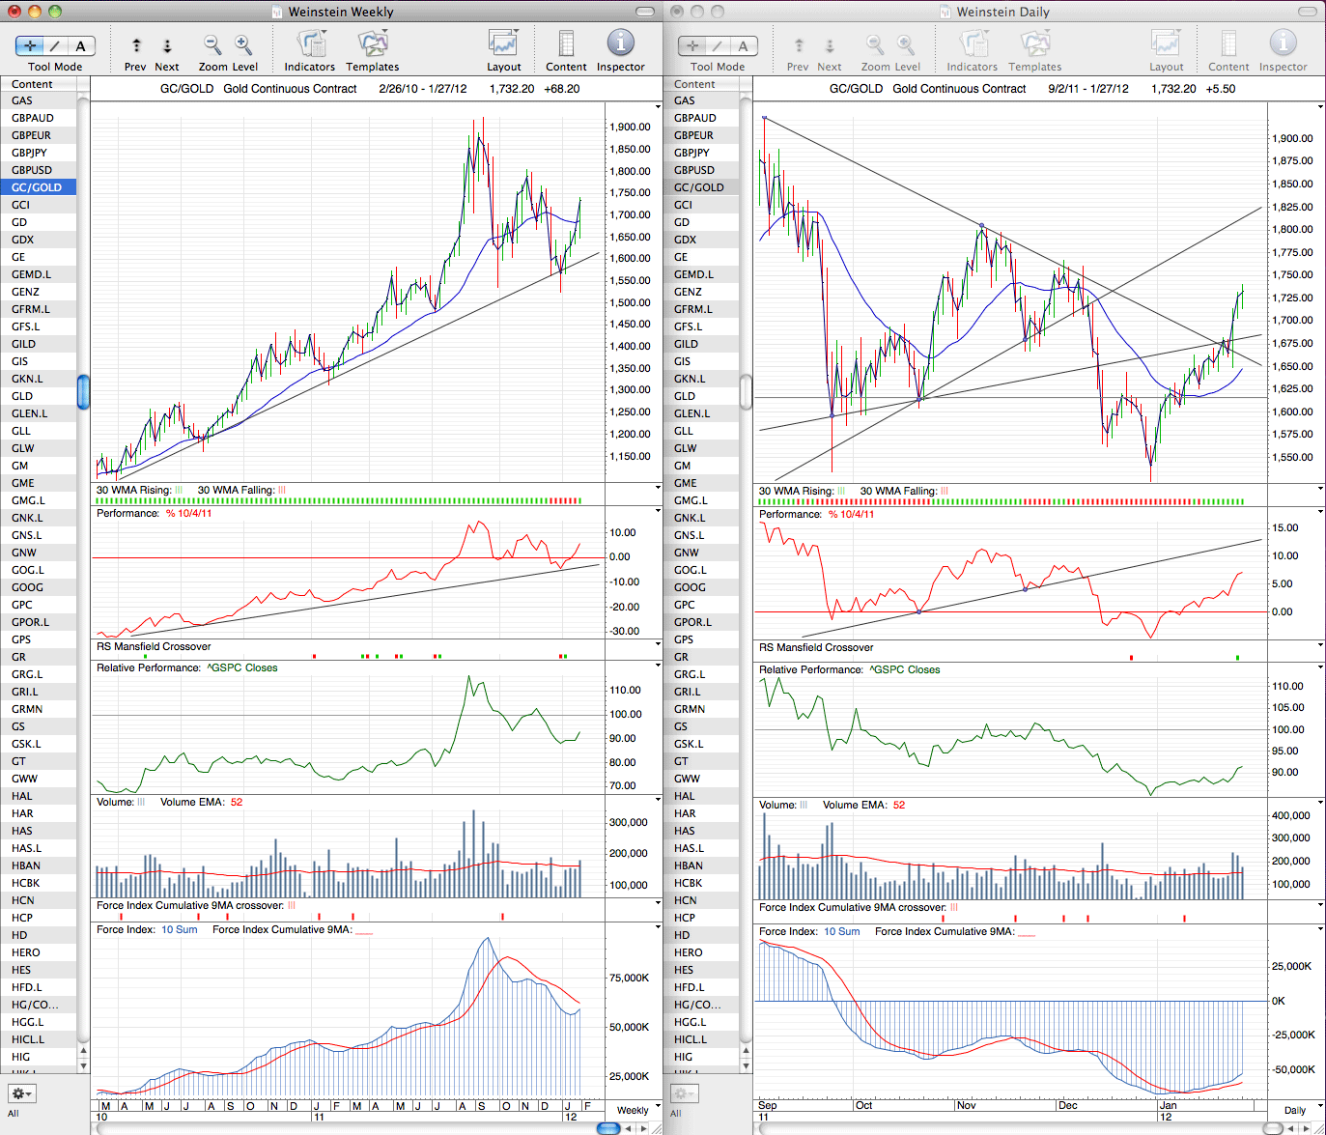Image resolution: width=1326 pixels, height=1135 pixels.
Task: Go to previous symbol in Weinstein Daily
Action: click(x=799, y=45)
